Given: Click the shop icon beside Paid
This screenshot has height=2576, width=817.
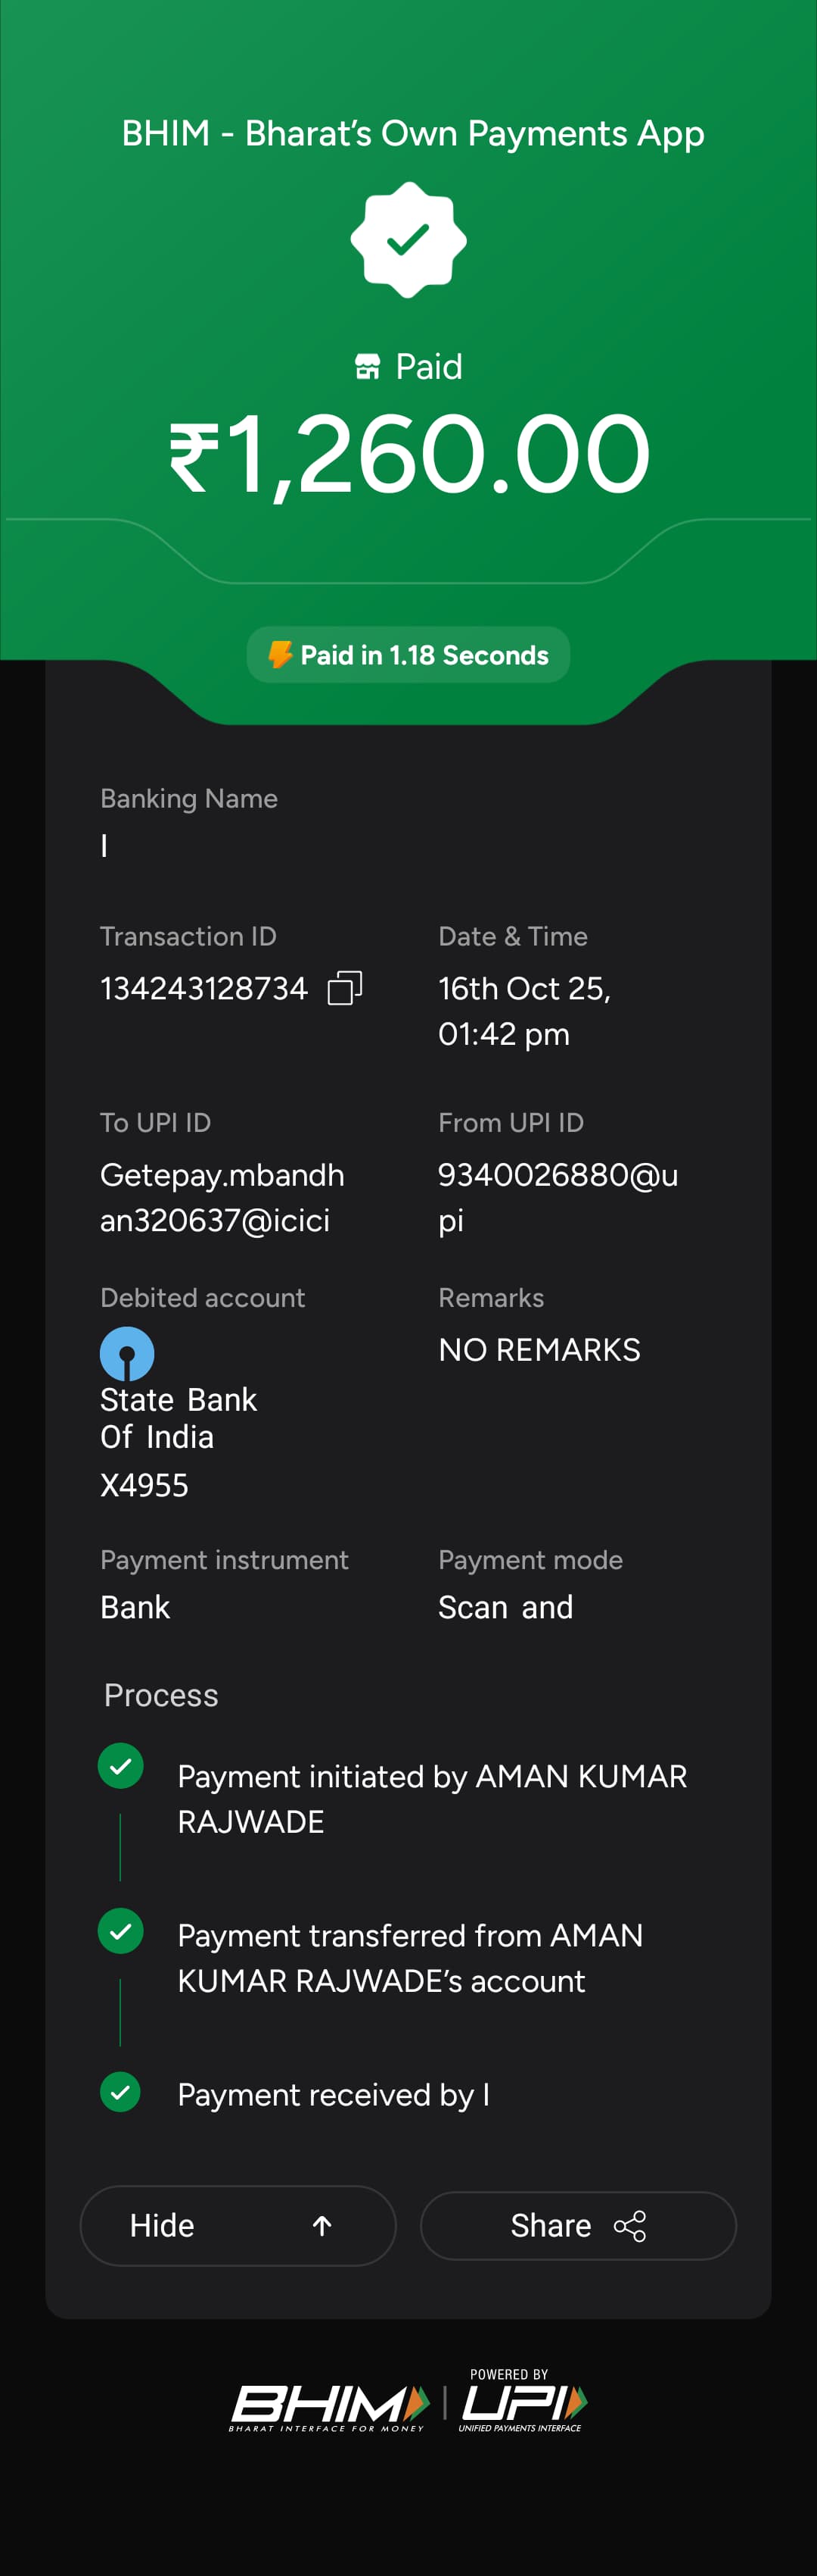Looking at the screenshot, I should [368, 367].
